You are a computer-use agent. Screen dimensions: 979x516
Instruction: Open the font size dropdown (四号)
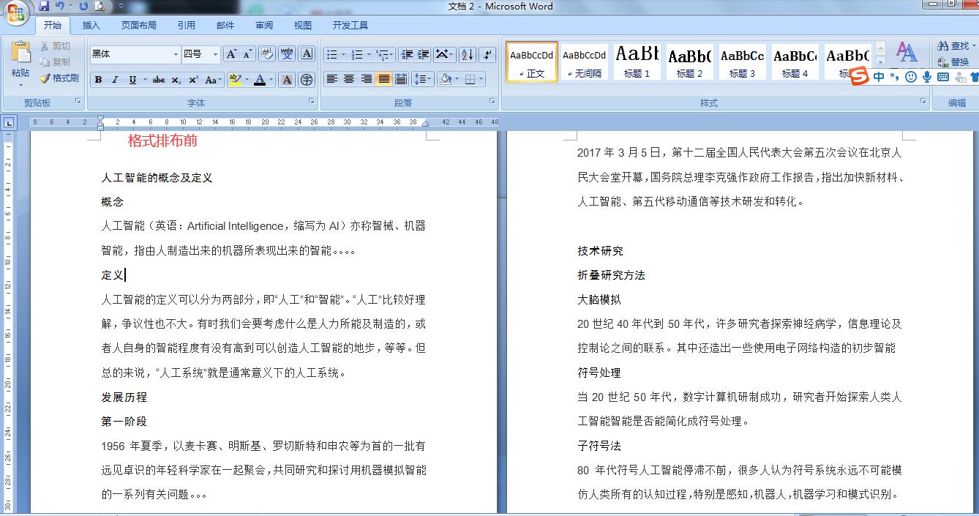point(215,54)
